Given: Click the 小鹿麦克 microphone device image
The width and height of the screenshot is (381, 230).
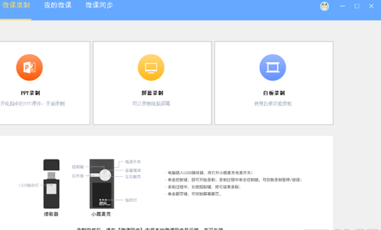Looking at the screenshot, I should click(x=102, y=184).
